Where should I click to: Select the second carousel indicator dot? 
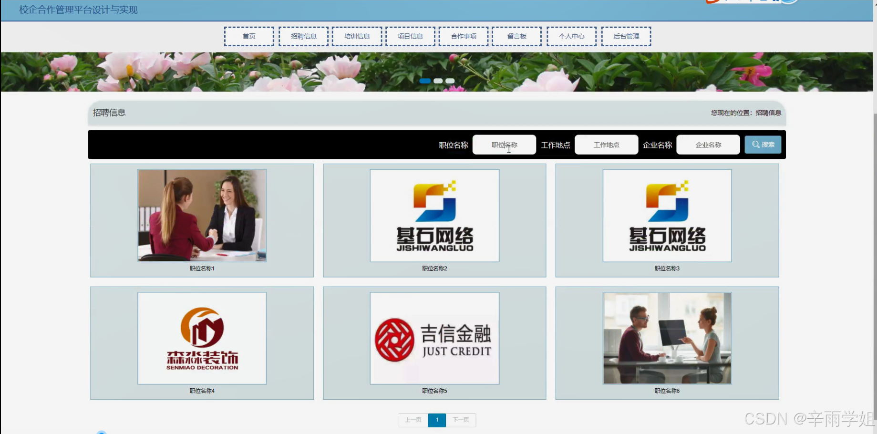(x=437, y=81)
